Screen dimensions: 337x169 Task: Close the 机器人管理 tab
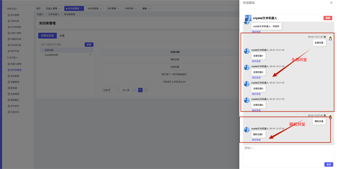coord(59,9)
